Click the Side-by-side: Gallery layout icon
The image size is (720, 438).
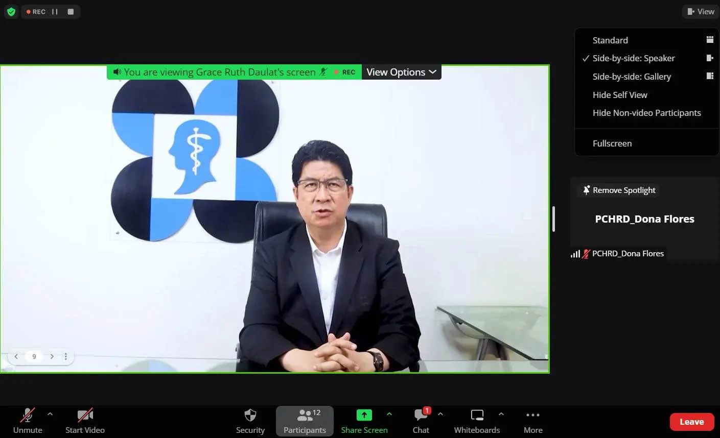[710, 76]
